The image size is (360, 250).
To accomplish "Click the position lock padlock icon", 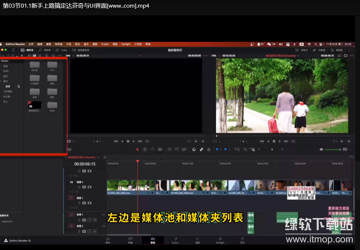I will pyautogui.click(x=209, y=149).
